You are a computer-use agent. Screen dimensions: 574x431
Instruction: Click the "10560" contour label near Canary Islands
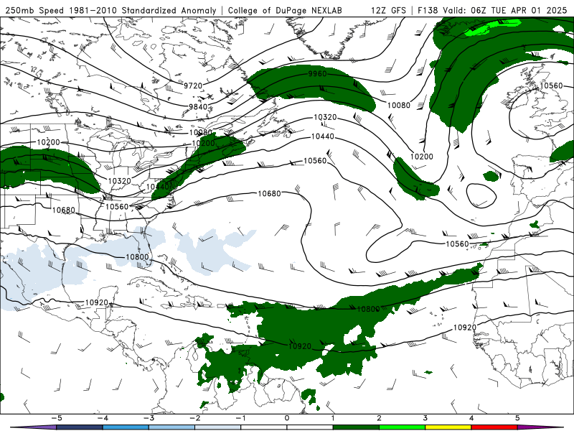[x=457, y=244]
